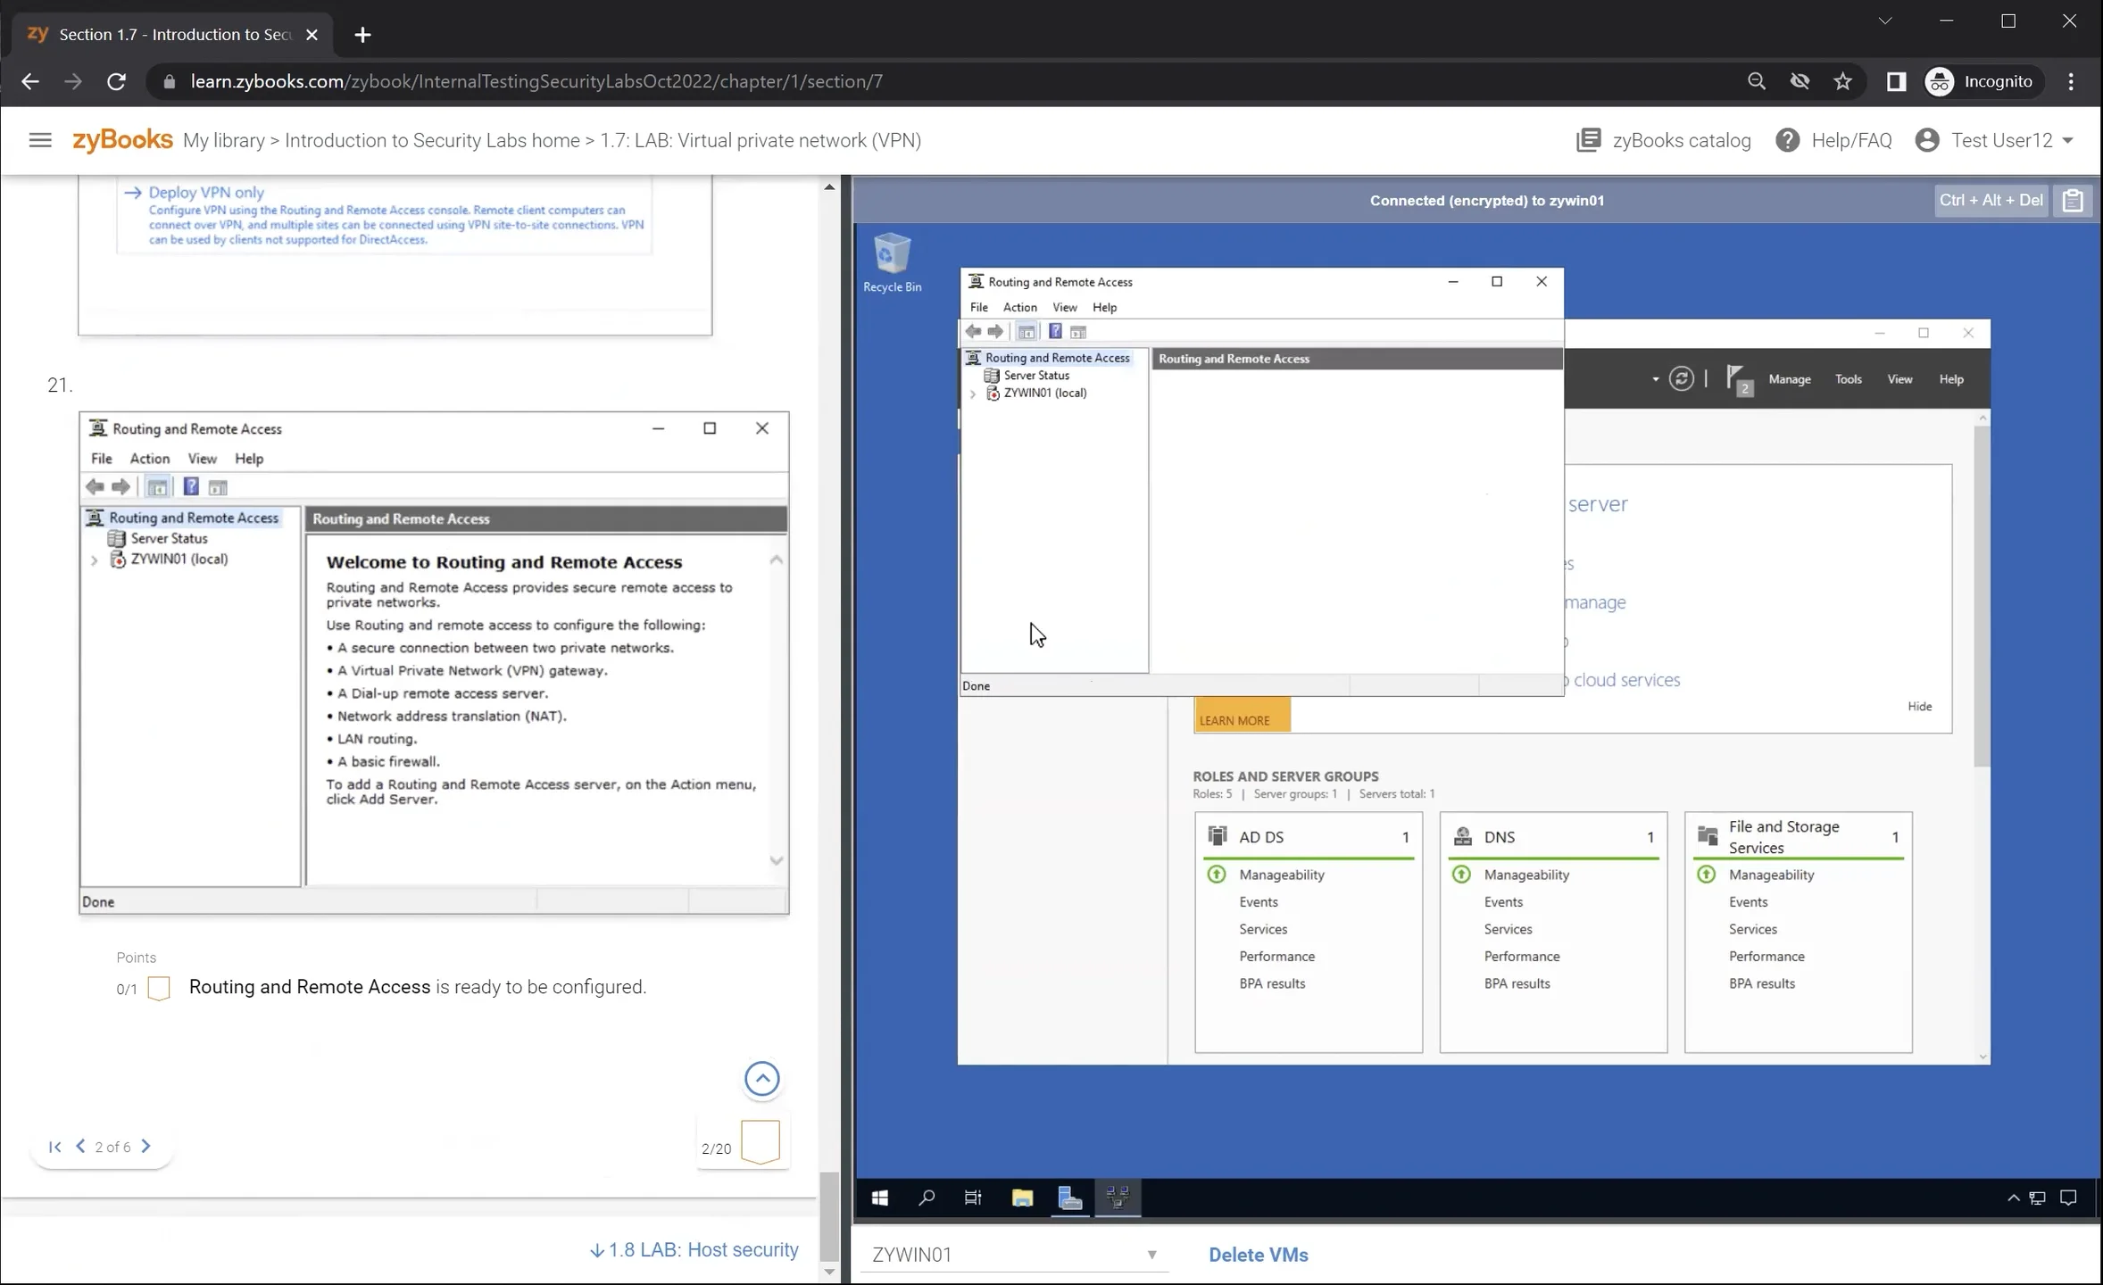Viewport: 2103px width, 1285px height.
Task: Click the zyBooks logo
Action: point(122,140)
